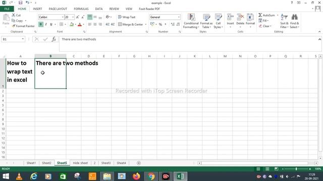Click the Borders icon
The width and height of the screenshot is (323, 181).
61,25
